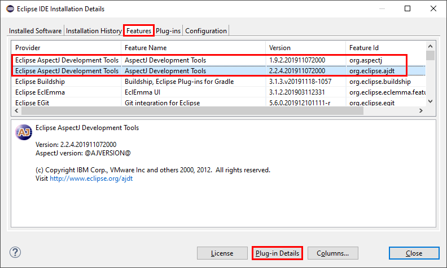Open the Configuration tab
This screenshot has height=268, width=447.
click(x=206, y=31)
